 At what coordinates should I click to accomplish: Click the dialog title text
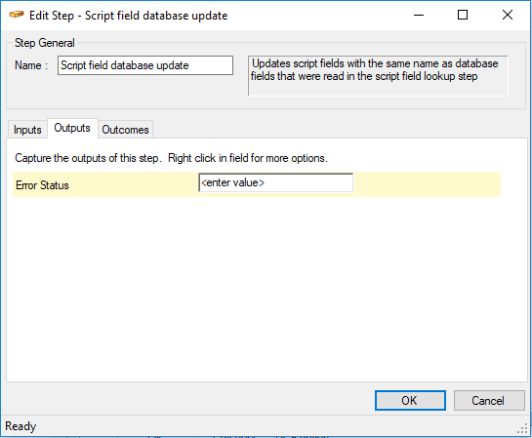coord(129,16)
